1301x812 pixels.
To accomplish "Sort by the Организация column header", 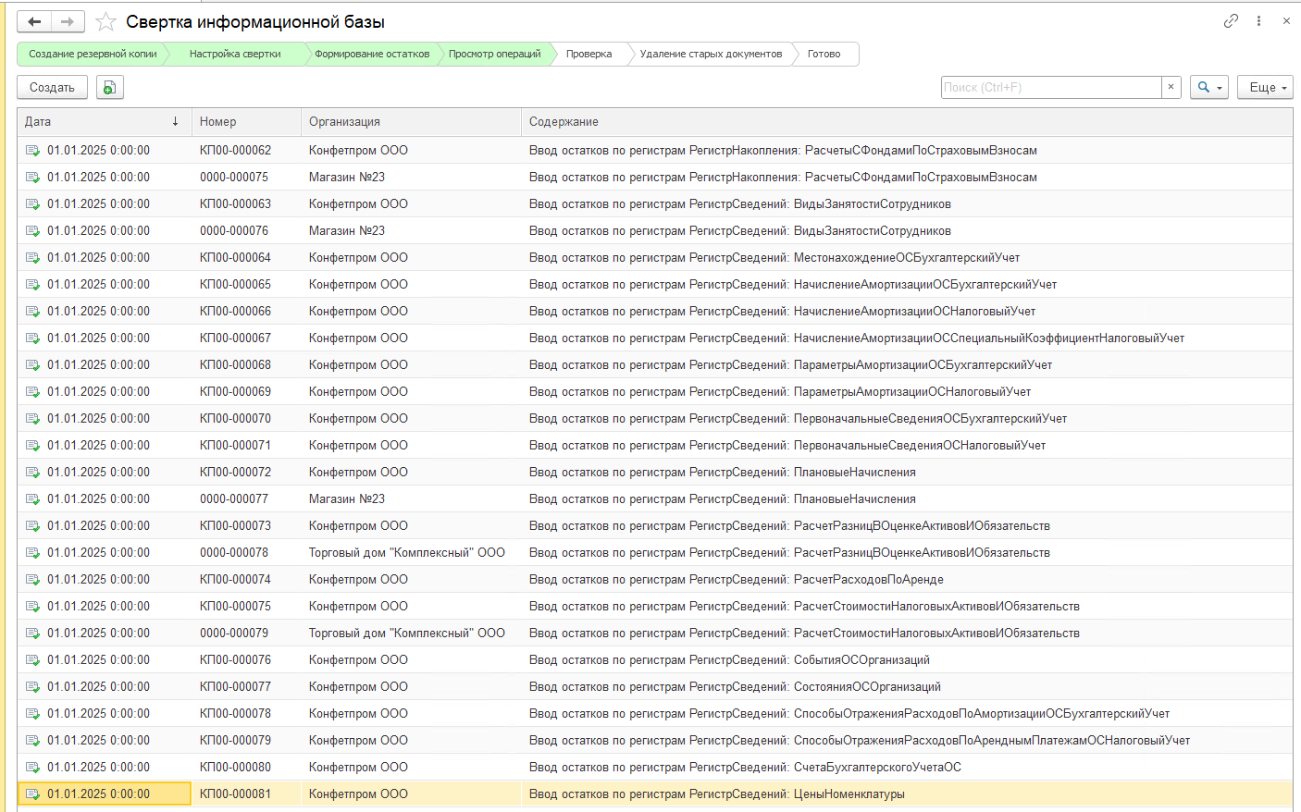I will click(x=411, y=121).
